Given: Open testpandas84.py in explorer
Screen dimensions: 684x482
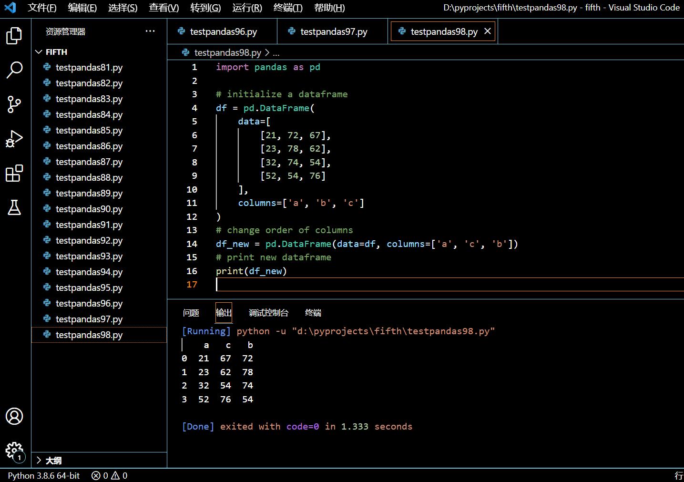Looking at the screenshot, I should 99,114.
